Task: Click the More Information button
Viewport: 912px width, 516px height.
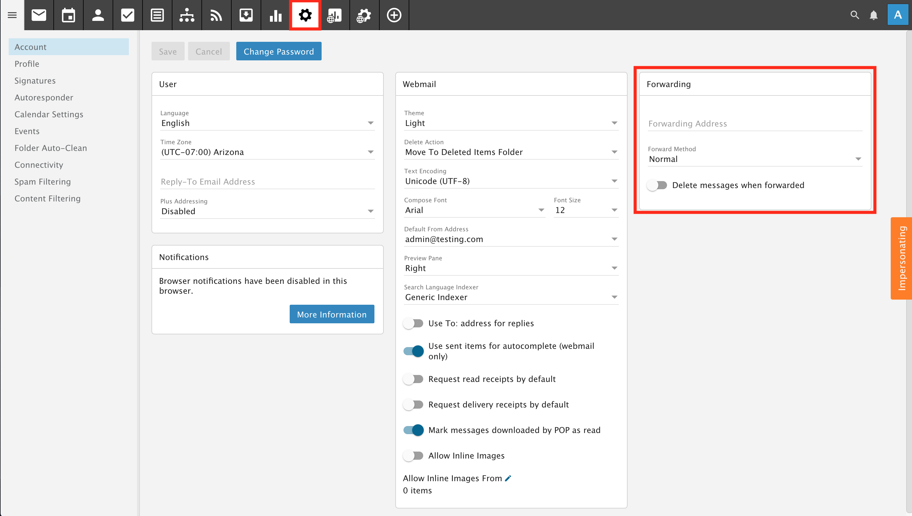Action: (331, 314)
